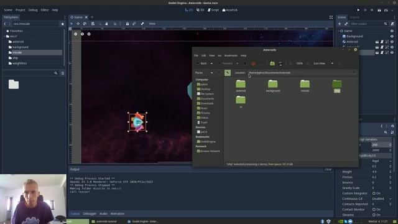Switch to the Debugger bottom tab
The image size is (398, 224).
[x=90, y=213]
